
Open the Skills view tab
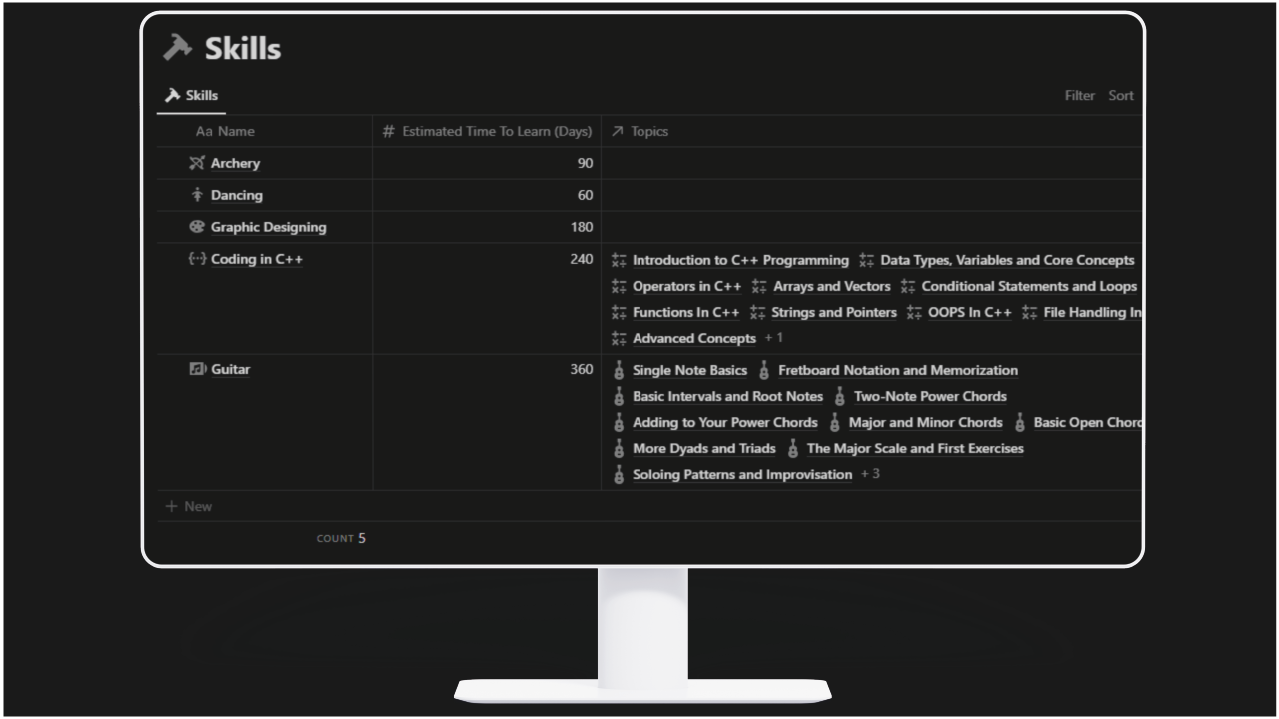click(x=191, y=96)
